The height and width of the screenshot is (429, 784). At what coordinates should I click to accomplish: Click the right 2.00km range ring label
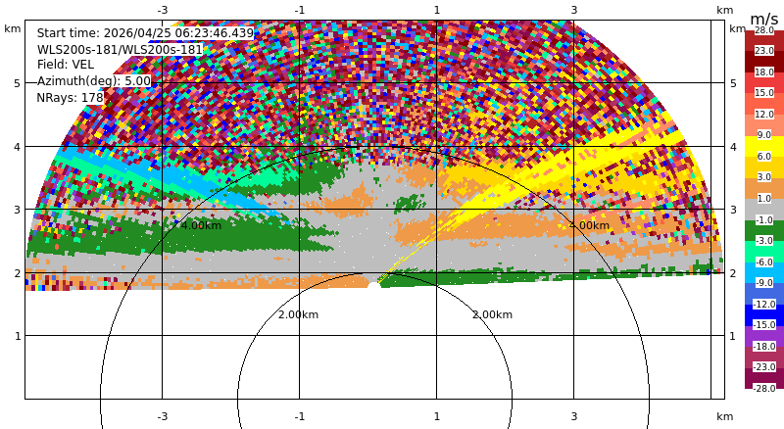coord(493,314)
